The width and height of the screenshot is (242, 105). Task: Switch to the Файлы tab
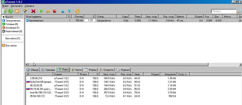click(91, 70)
